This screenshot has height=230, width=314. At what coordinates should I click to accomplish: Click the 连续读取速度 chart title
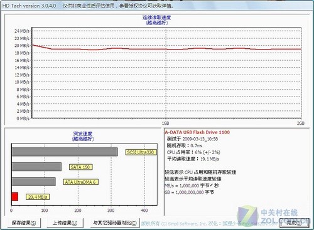click(157, 18)
